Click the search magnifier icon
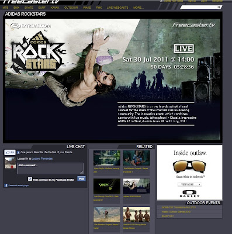The width and height of the screenshot is (232, 234). pos(219,8)
